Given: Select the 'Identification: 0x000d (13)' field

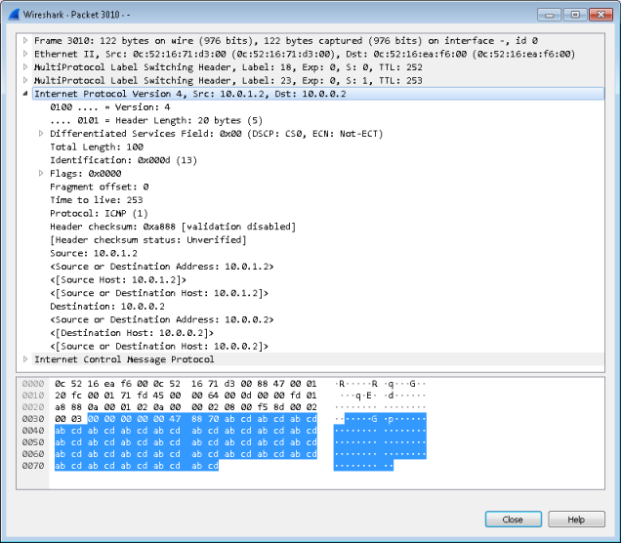Looking at the screenshot, I should [x=124, y=160].
